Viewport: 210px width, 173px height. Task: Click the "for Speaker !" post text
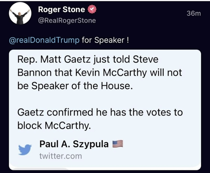(x=105, y=40)
